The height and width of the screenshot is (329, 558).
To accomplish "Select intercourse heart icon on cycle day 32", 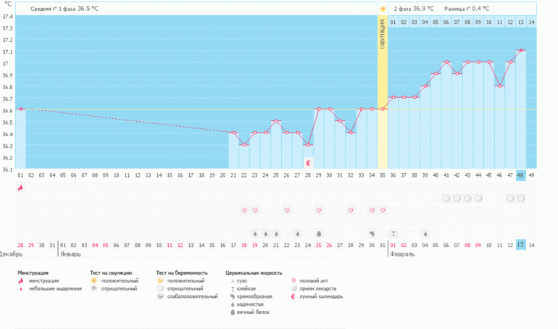I will pos(351,210).
